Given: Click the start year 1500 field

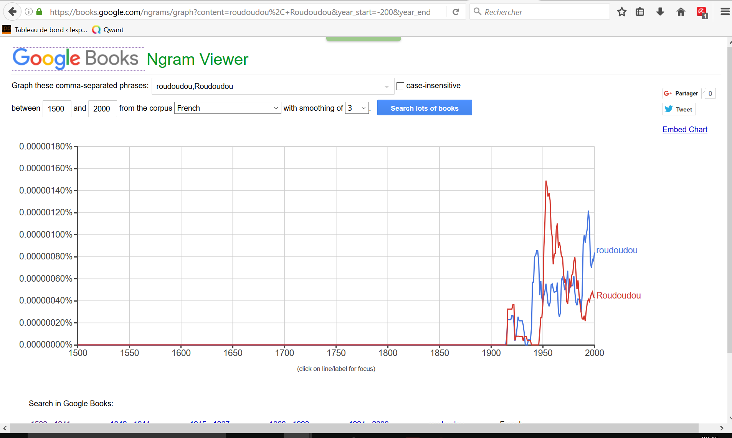Looking at the screenshot, I should (x=56, y=108).
